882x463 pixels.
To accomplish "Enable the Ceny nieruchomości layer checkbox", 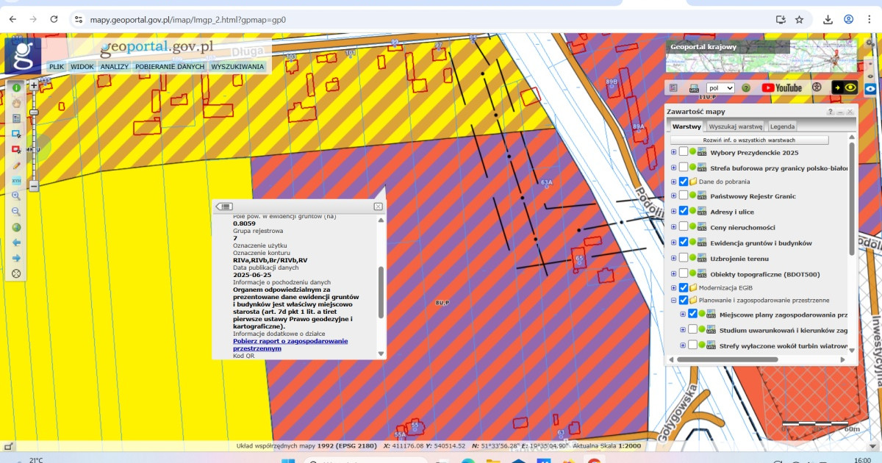I will coord(684,227).
